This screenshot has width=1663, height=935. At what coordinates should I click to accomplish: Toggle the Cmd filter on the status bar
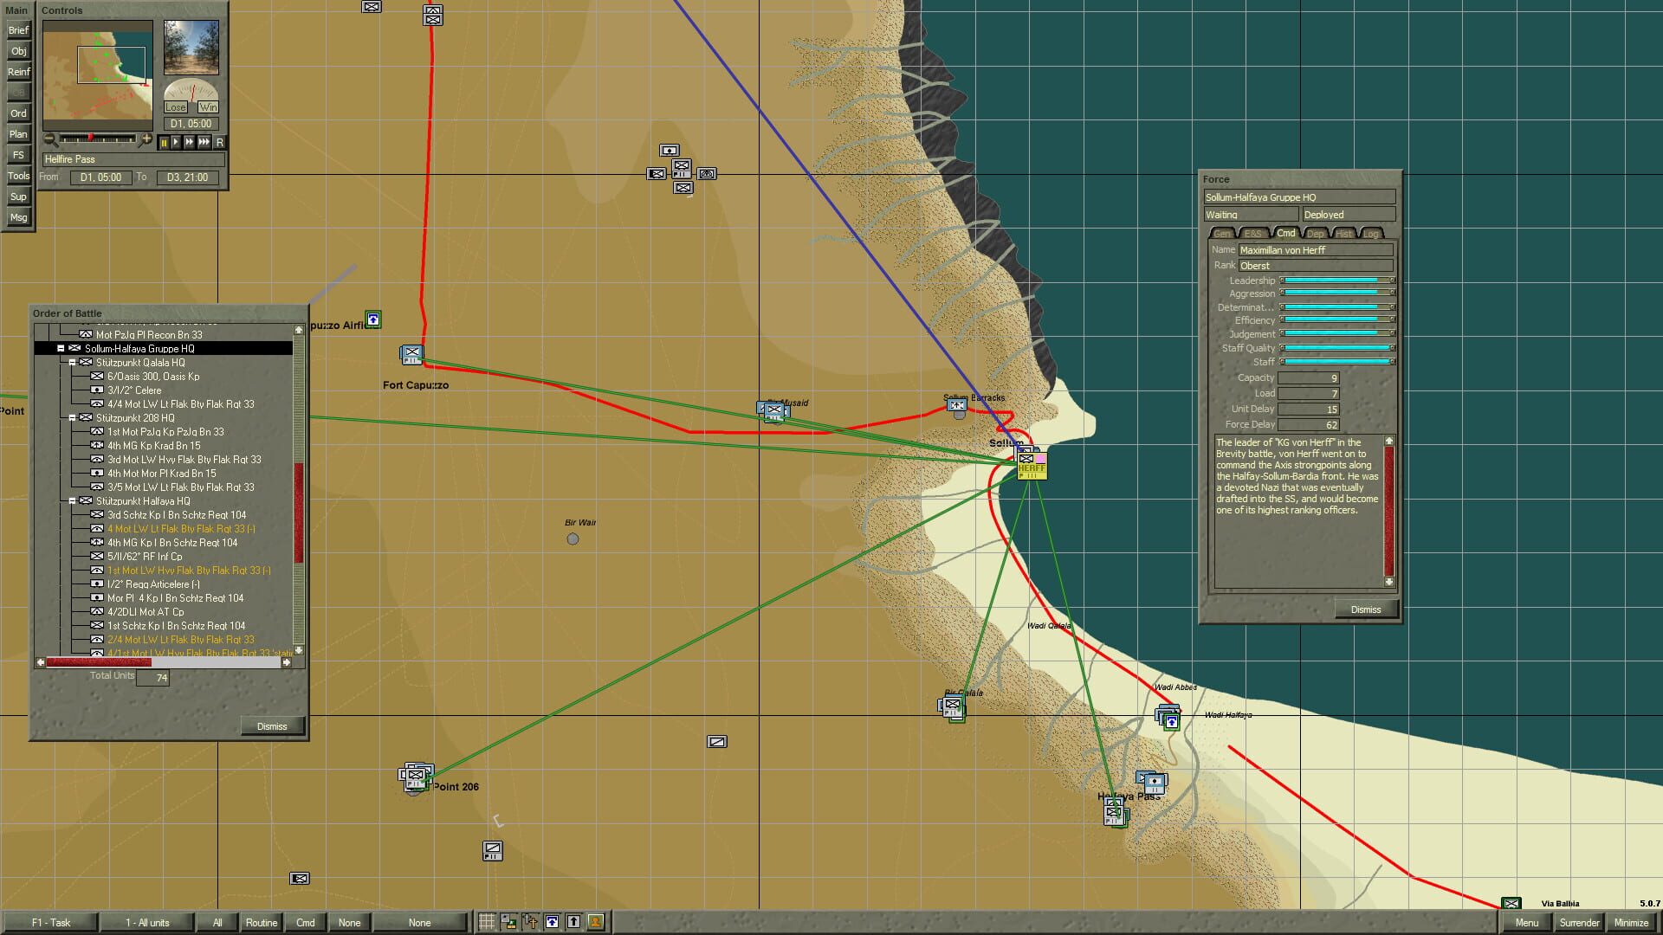pyautogui.click(x=305, y=922)
